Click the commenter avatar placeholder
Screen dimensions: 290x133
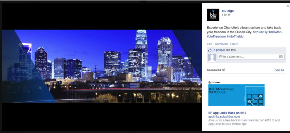[212, 58]
